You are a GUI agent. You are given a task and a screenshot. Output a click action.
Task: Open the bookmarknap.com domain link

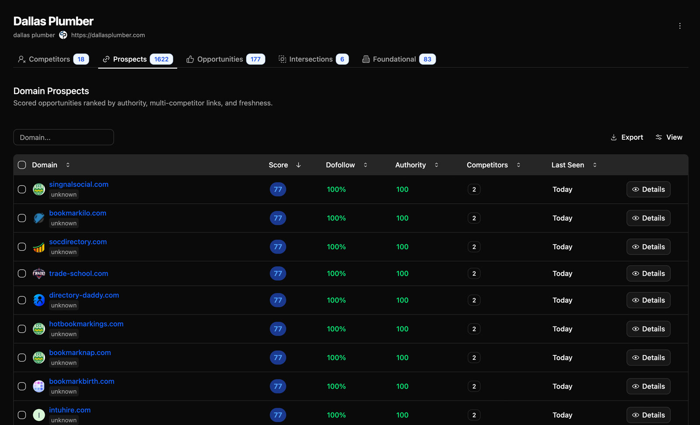(80, 353)
